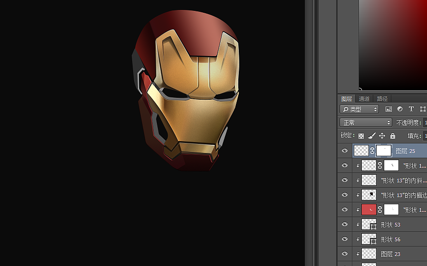Select 图层 23 layer thumbnail
427x266 pixels.
point(369,254)
